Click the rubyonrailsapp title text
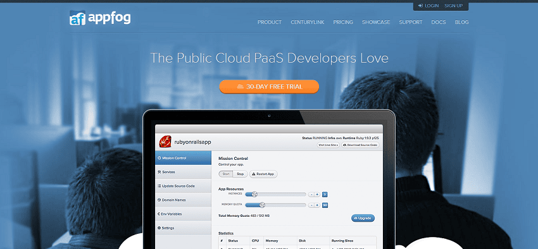538x249 pixels. [192, 142]
